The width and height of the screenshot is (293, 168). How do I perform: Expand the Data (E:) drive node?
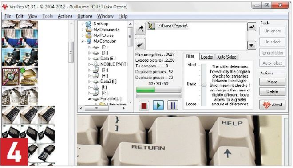89,59
